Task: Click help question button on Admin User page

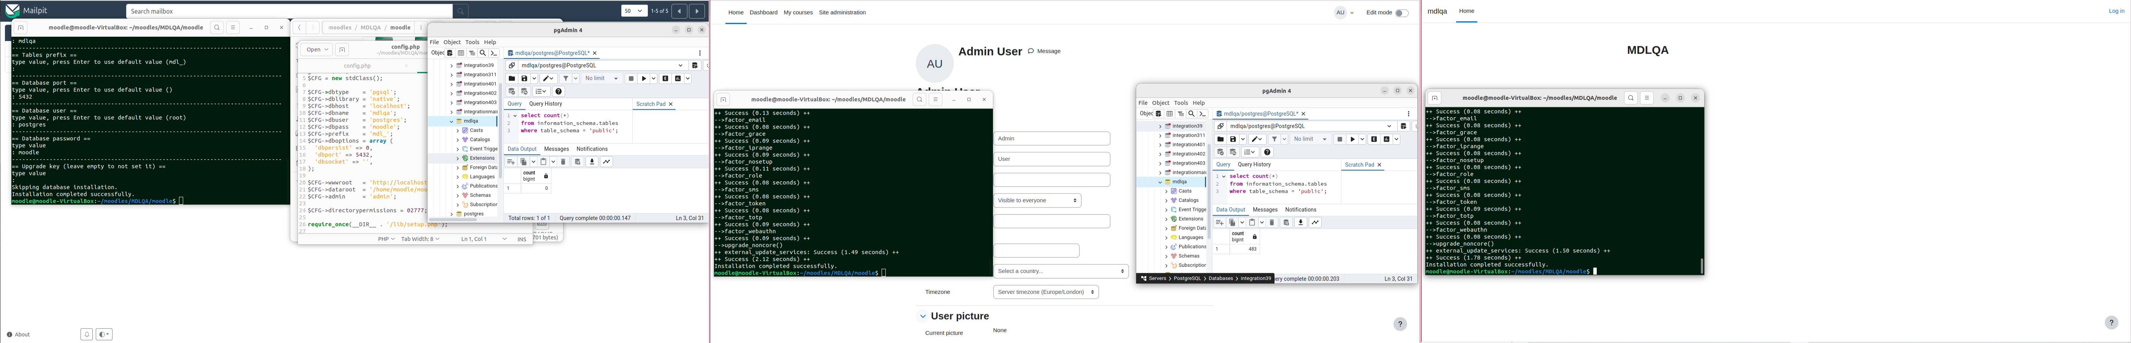Action: click(x=1400, y=324)
